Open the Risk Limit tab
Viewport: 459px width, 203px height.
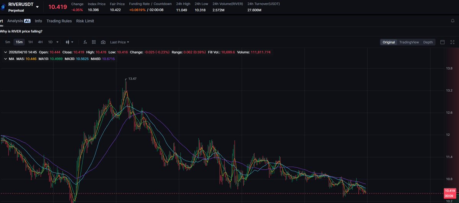[x=85, y=21]
